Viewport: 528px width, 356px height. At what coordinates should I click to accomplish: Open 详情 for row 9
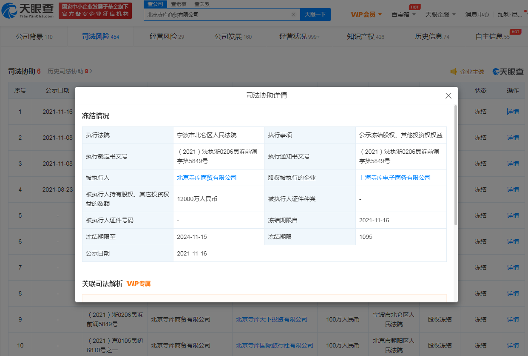[513, 319]
